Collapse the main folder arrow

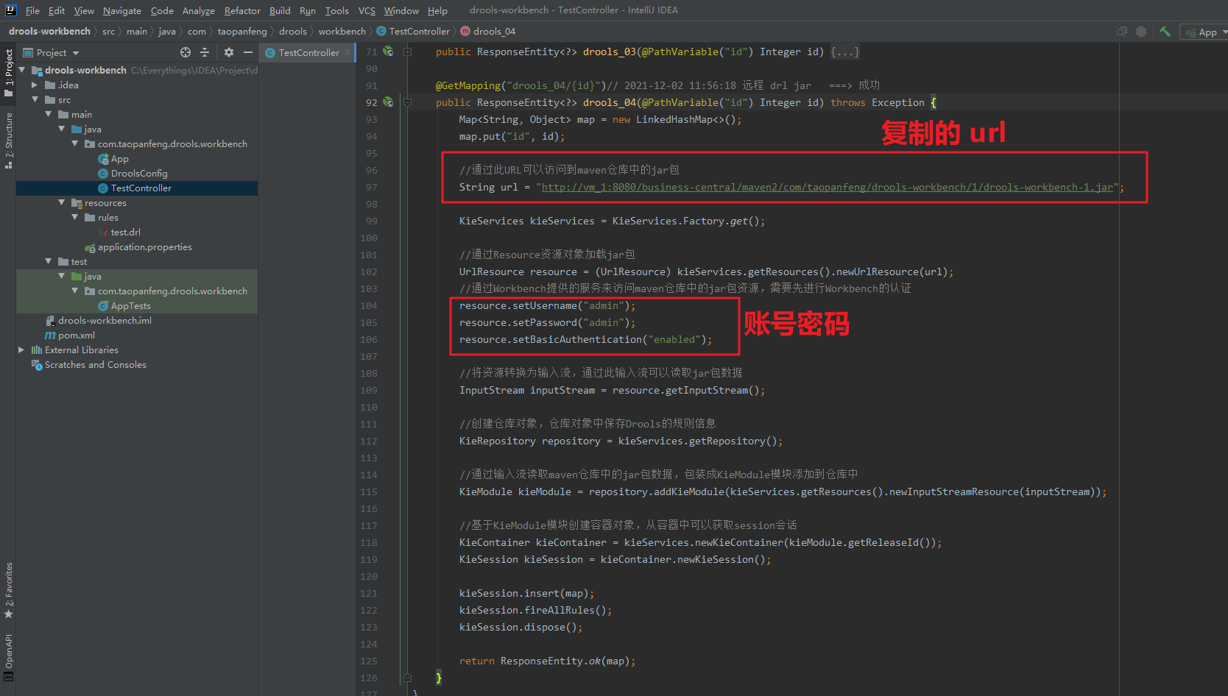(x=48, y=114)
